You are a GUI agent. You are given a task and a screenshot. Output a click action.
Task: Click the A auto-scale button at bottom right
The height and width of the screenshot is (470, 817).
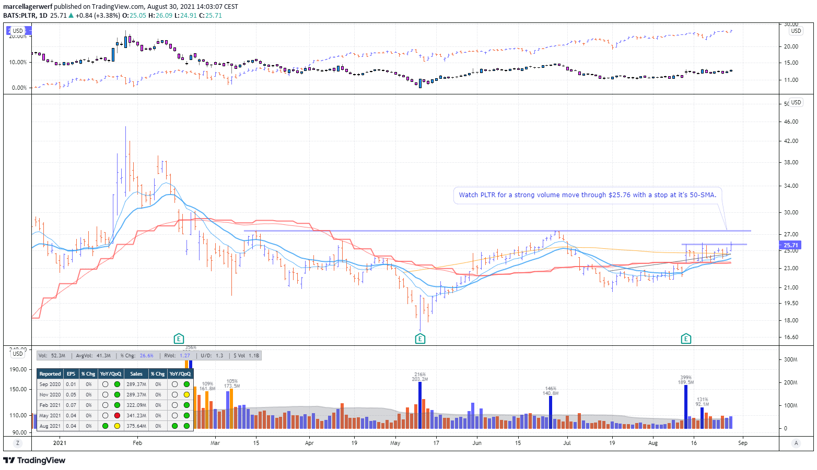(x=796, y=443)
